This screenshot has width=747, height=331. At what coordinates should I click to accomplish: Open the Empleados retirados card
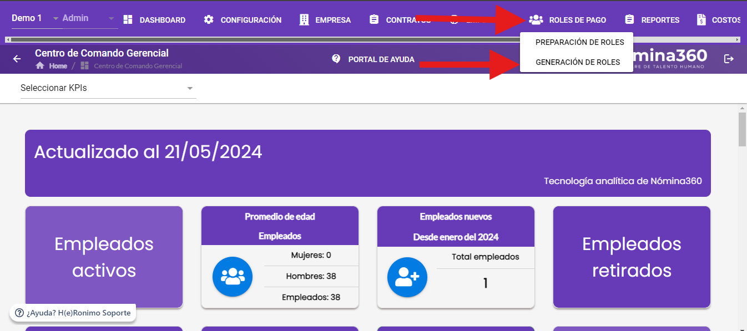coord(632,257)
